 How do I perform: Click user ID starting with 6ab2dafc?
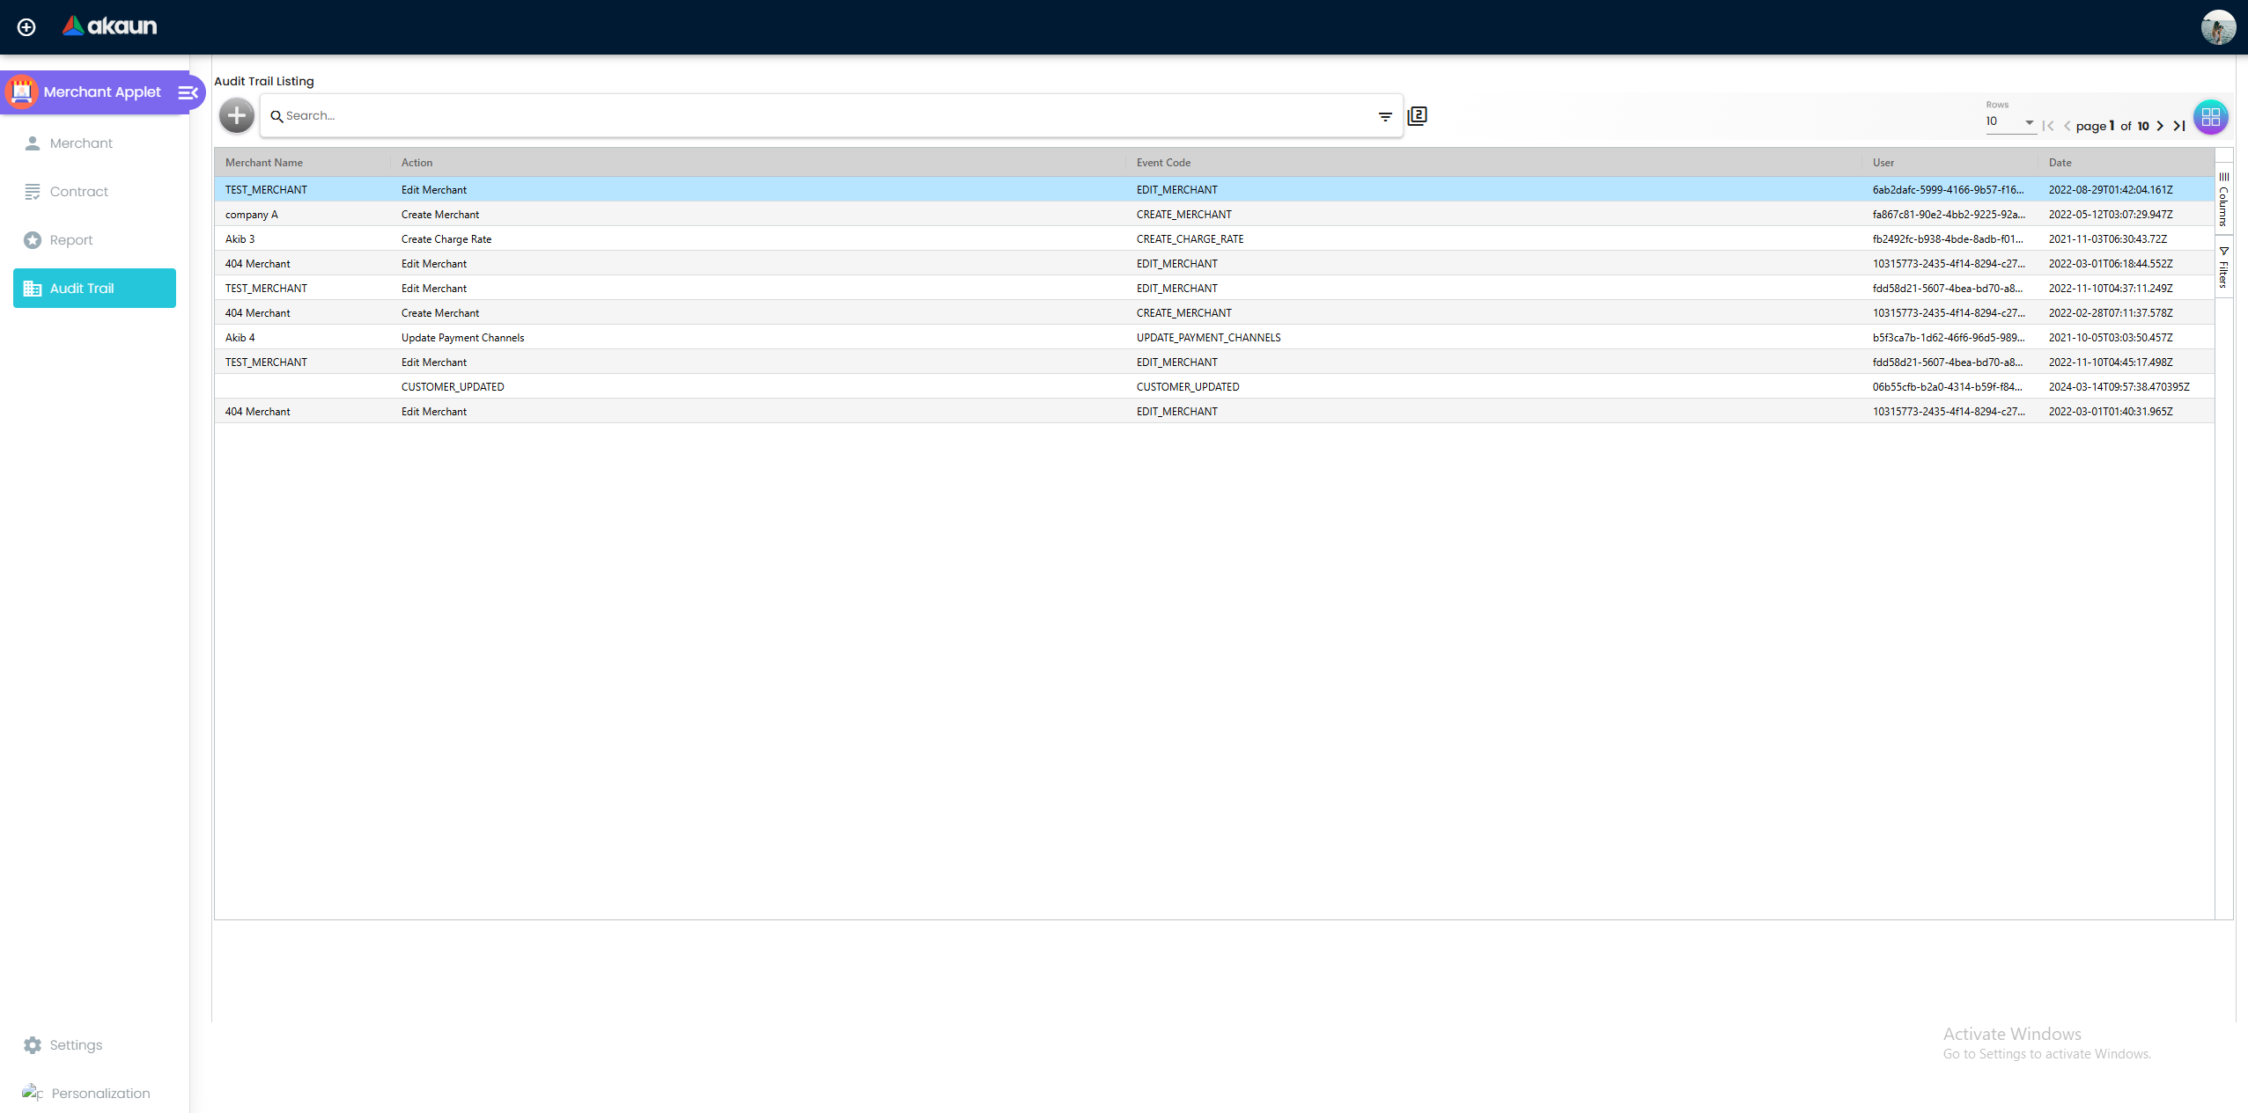(1948, 190)
